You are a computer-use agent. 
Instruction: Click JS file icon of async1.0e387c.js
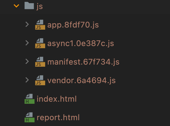40,43
